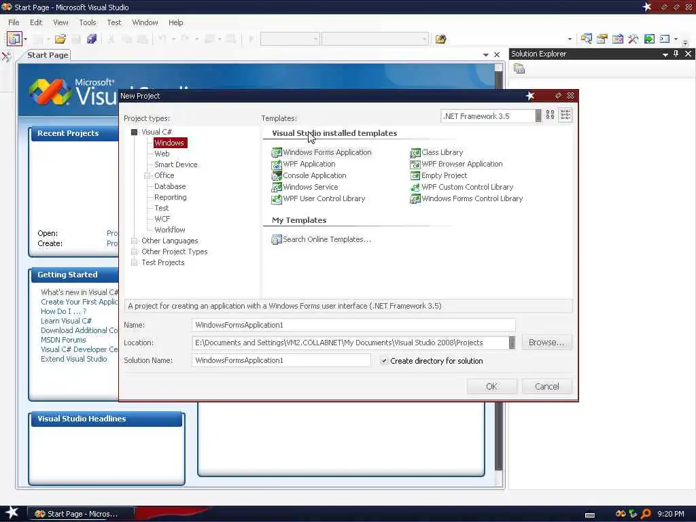
Task: Expand the Office project type node
Action: point(147,176)
